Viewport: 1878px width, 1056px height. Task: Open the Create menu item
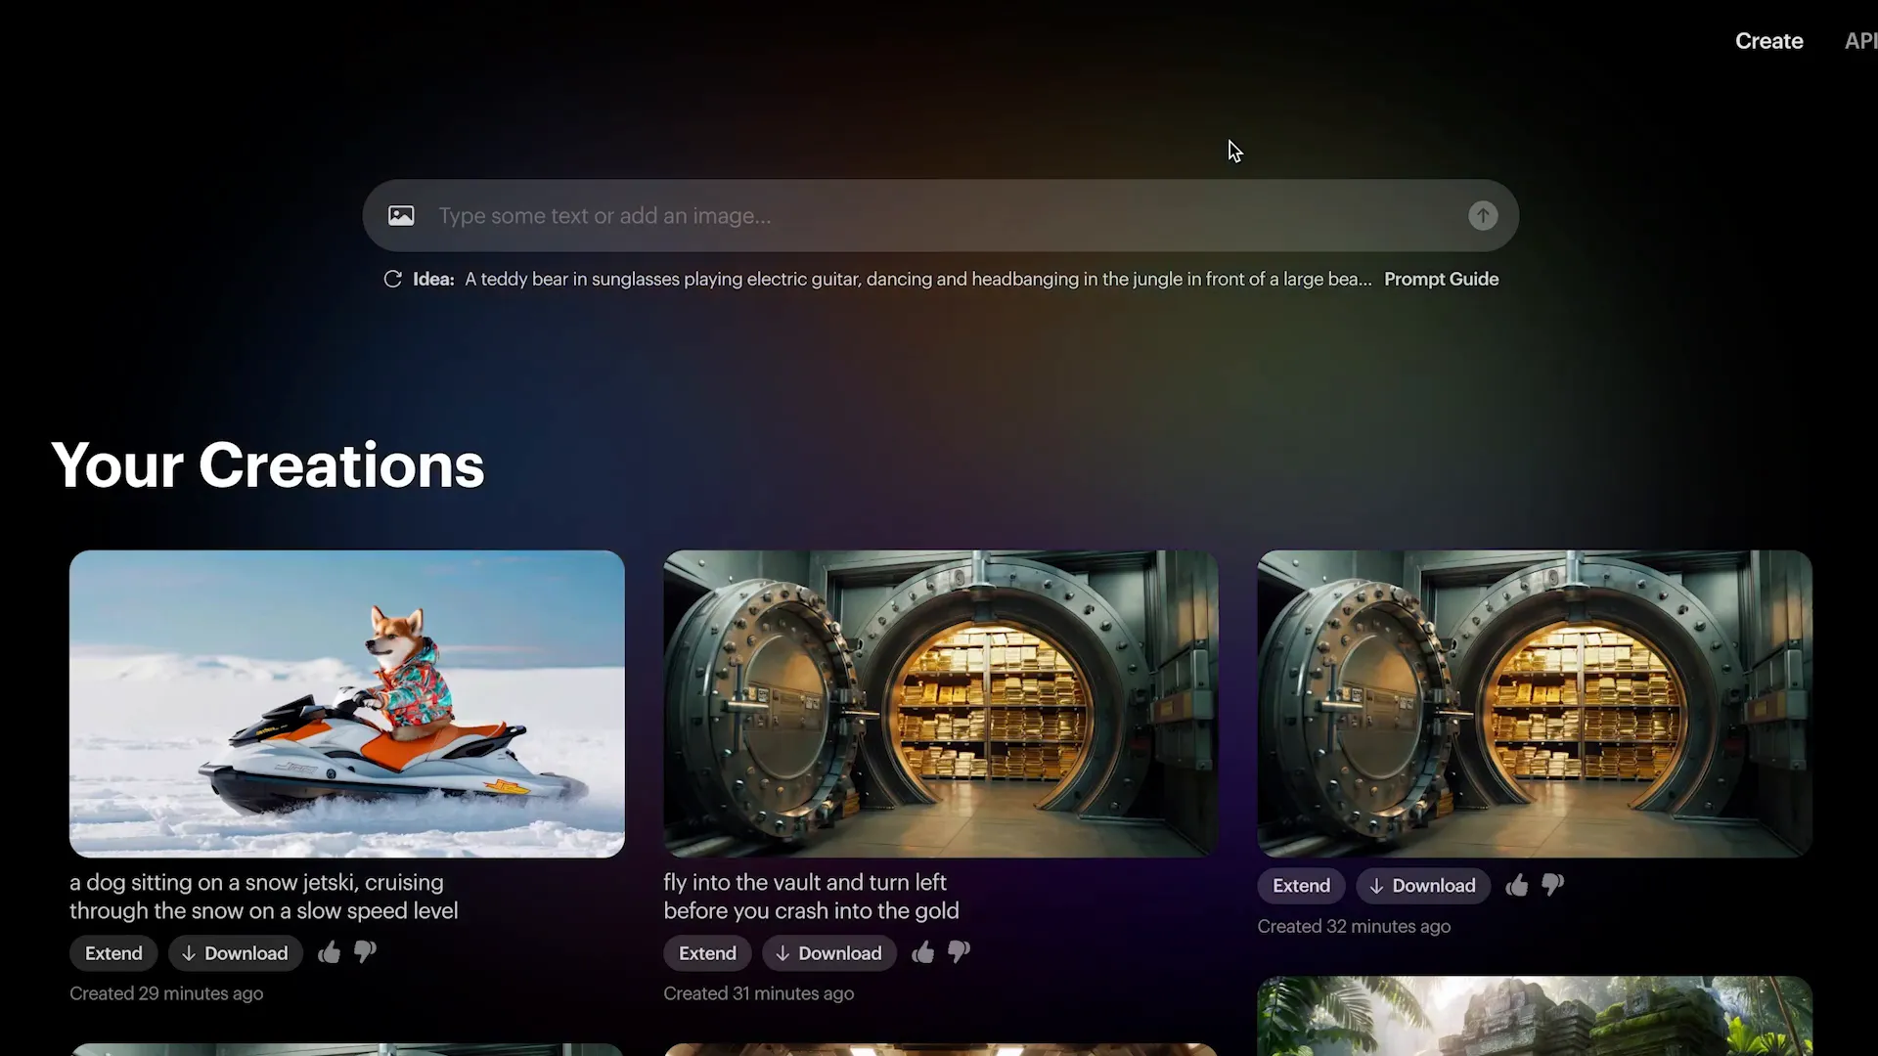pos(1768,41)
